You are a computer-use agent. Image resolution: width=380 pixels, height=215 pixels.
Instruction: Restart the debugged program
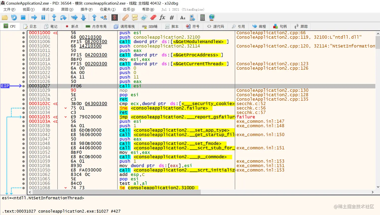pyautogui.click(x=14, y=18)
